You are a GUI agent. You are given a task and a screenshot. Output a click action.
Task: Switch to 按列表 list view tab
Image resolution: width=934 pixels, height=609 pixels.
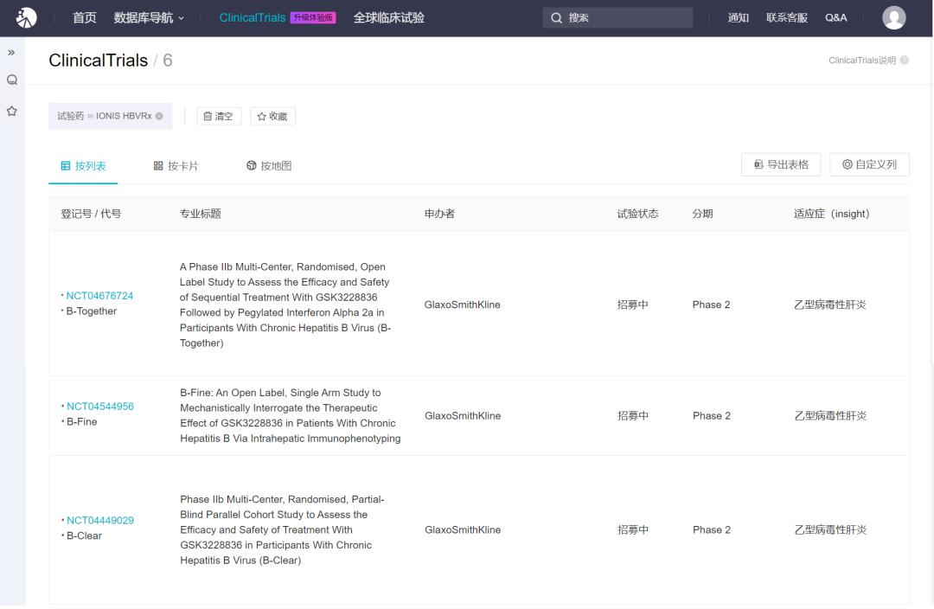point(83,165)
